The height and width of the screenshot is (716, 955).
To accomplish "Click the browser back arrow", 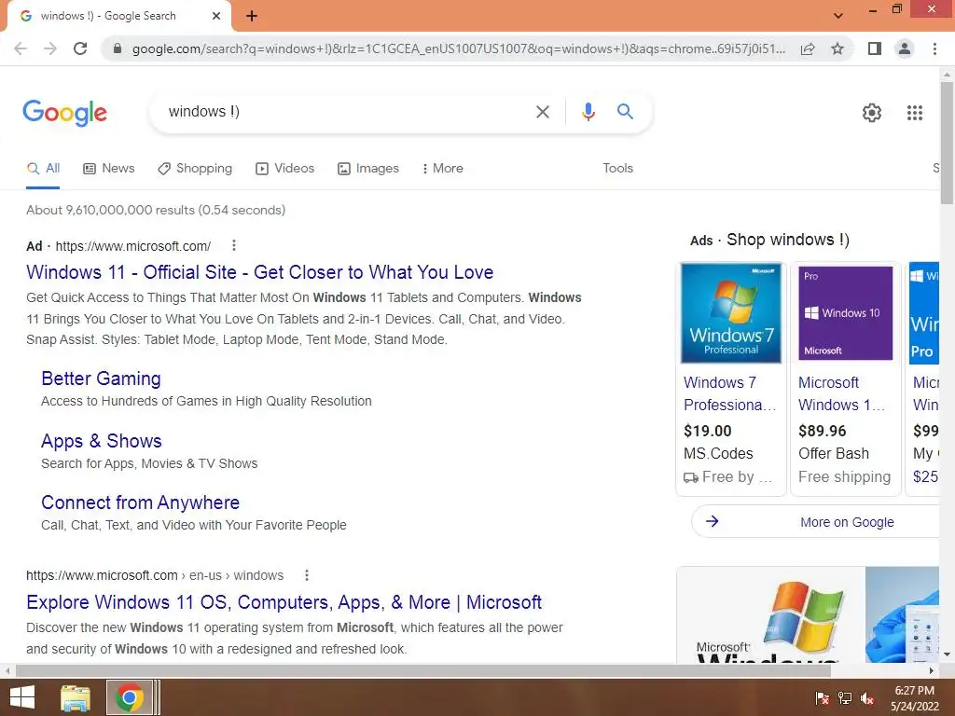I will point(21,48).
